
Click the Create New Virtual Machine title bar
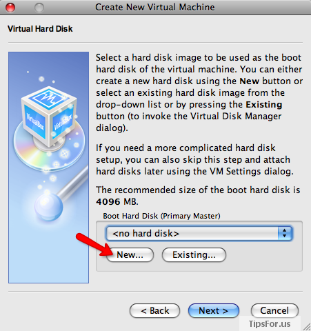coord(155,8)
